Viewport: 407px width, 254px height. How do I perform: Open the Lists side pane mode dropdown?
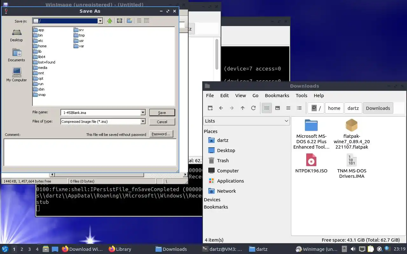[x=246, y=121]
